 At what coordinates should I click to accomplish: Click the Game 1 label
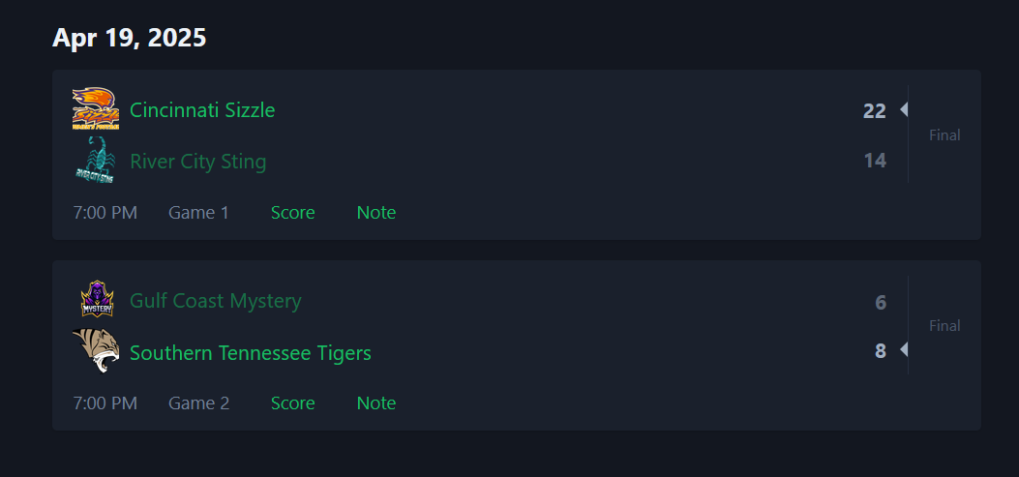[x=198, y=213]
